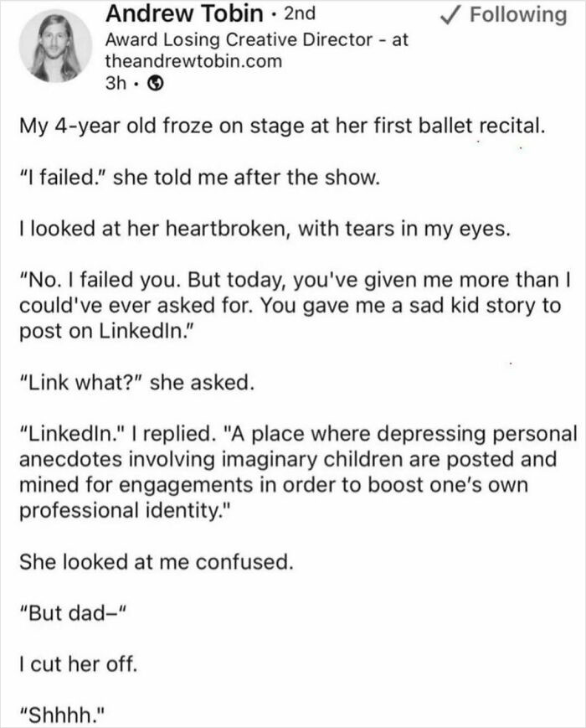
Task: Open the 3h post timestamp
Action: coord(114,81)
